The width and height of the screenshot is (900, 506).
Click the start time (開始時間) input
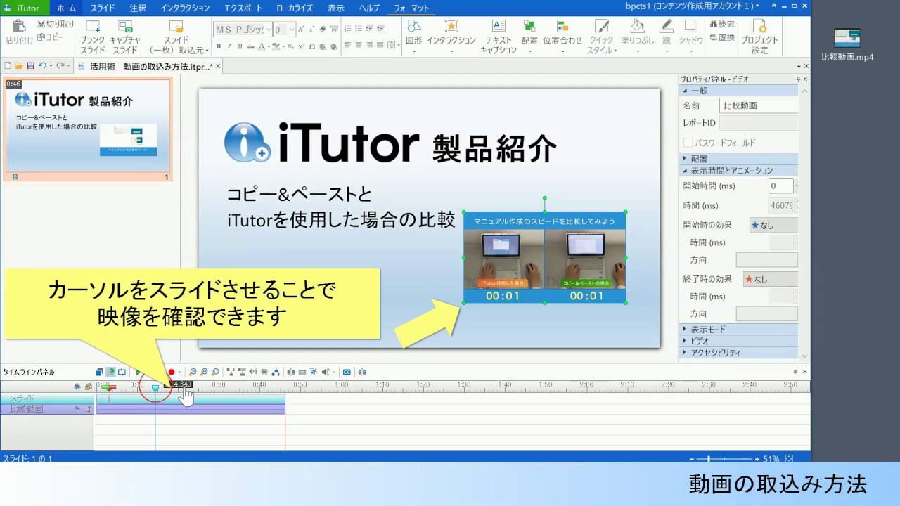[780, 186]
